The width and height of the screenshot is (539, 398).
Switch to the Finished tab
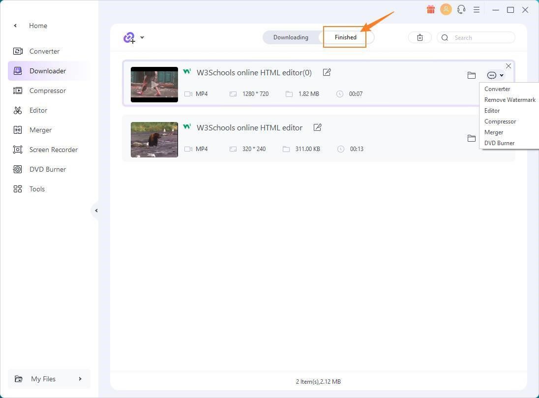pyautogui.click(x=345, y=37)
